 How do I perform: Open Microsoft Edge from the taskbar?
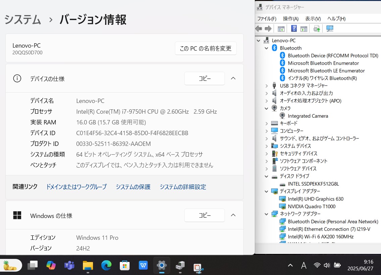click(106, 265)
